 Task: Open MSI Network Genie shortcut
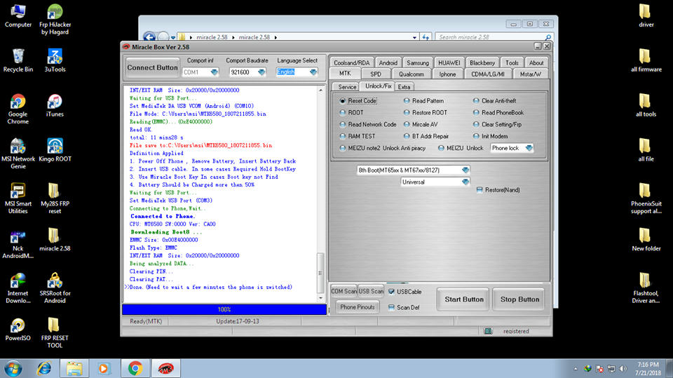point(18,154)
